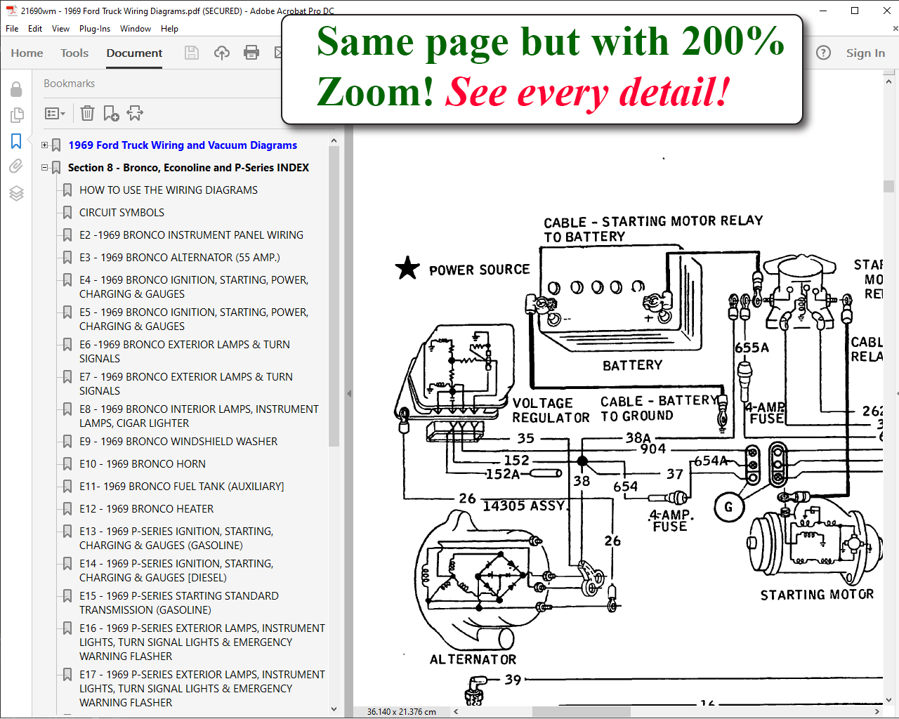
Task: Open E12 - 1969 Bronco Heater bookmark
Action: pyautogui.click(x=146, y=509)
